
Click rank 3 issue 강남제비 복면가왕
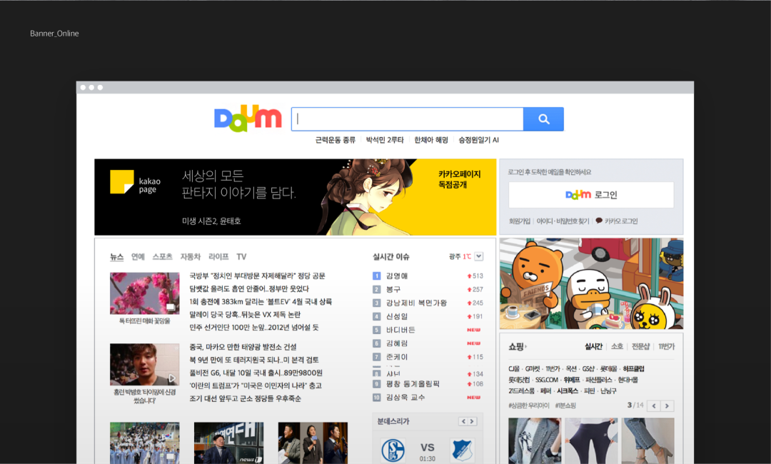coord(416,303)
